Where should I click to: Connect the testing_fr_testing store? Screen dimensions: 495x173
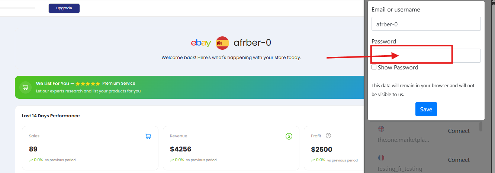459,160
